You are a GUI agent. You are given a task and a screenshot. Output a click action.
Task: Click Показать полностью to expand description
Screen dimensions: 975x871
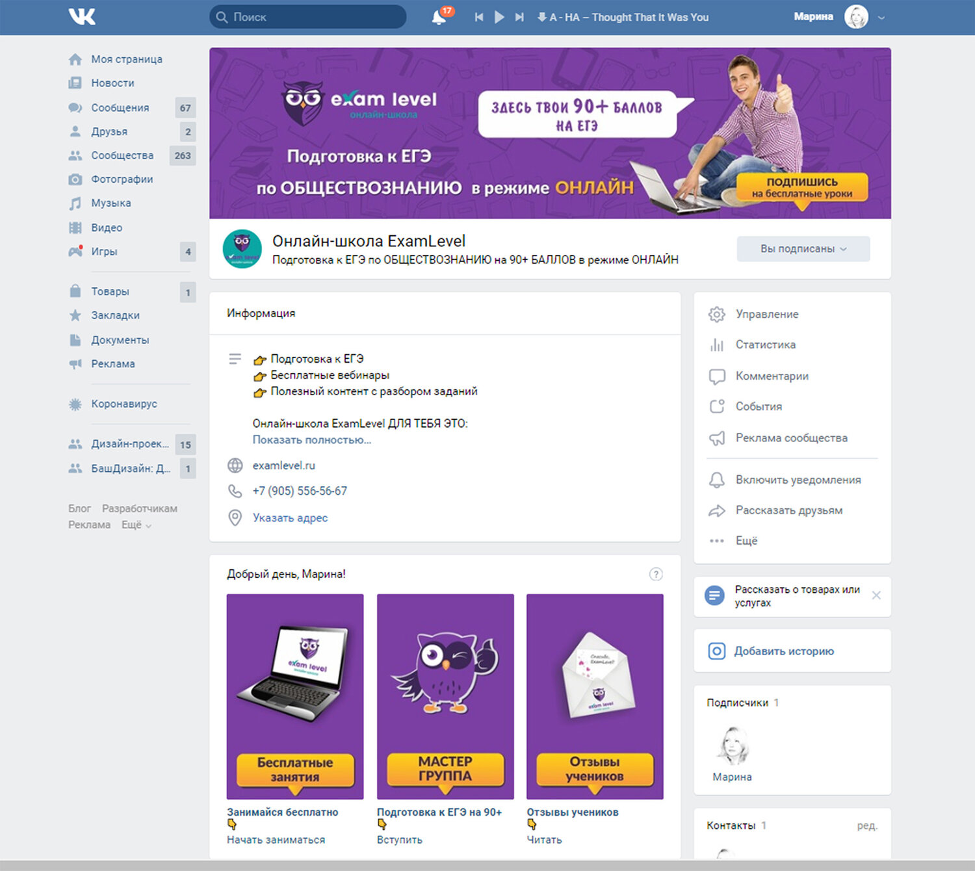click(x=312, y=440)
